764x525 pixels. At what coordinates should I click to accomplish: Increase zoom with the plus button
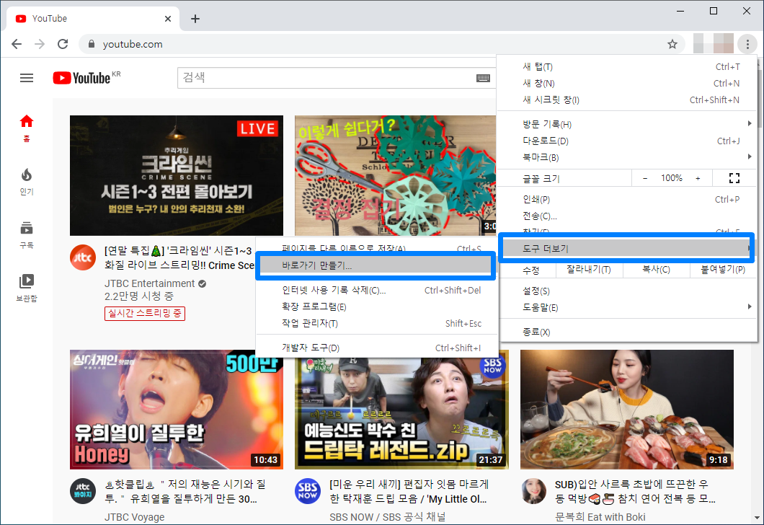[698, 178]
